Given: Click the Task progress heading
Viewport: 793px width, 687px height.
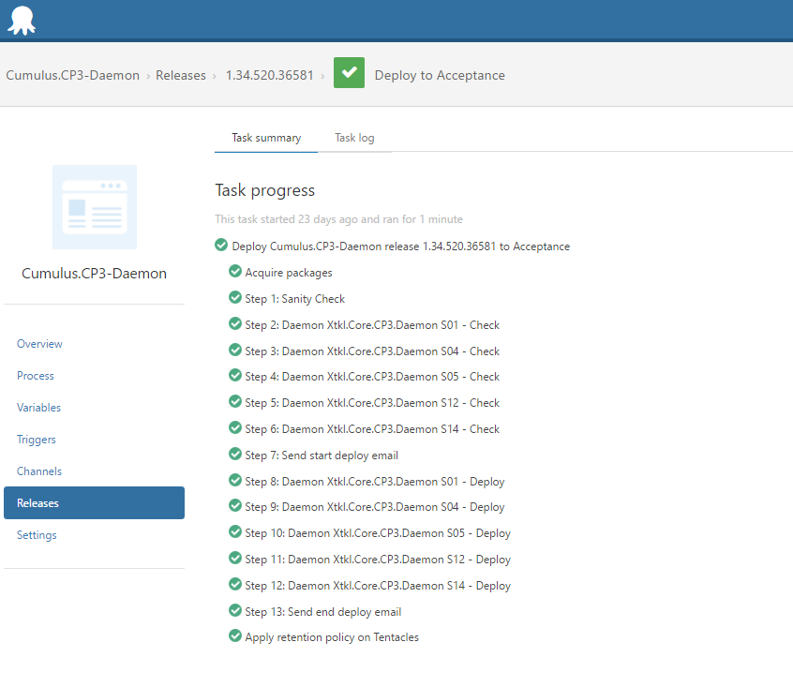Looking at the screenshot, I should [265, 190].
